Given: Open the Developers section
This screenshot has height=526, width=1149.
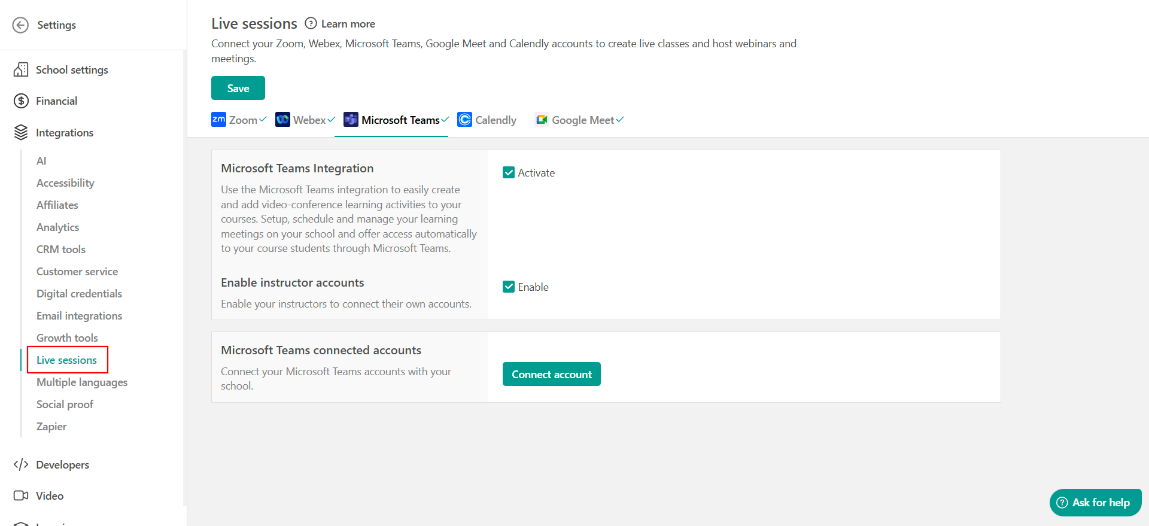Looking at the screenshot, I should [x=62, y=465].
